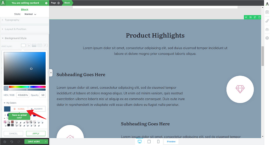The width and height of the screenshot is (270, 145).
Task: Click the rainbow hue slider
Action: (x=27, y=87)
